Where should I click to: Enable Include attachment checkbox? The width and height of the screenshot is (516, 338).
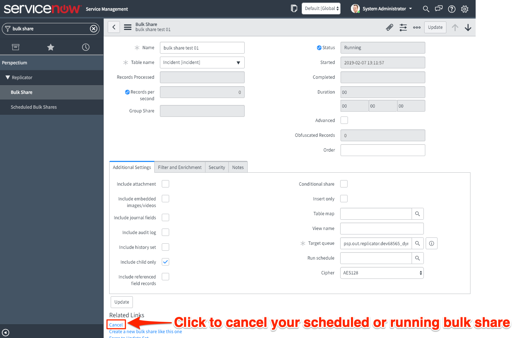click(x=165, y=184)
